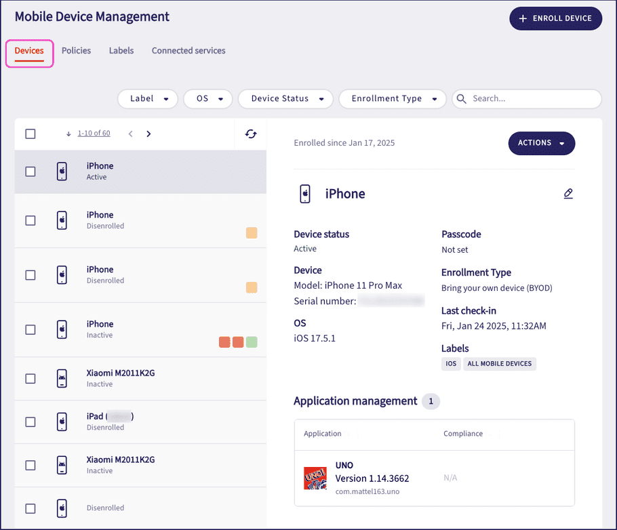Switch to the Policies tab

point(77,51)
